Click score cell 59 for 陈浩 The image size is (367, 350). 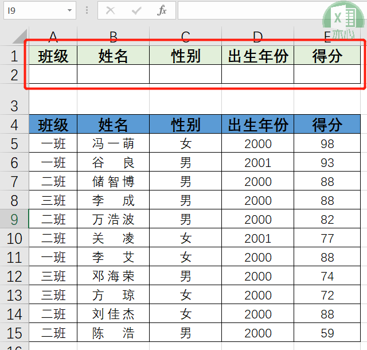tap(327, 333)
